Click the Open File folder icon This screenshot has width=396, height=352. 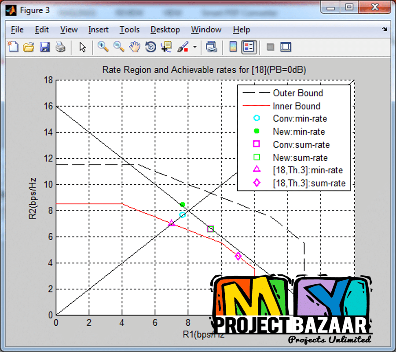(x=29, y=47)
